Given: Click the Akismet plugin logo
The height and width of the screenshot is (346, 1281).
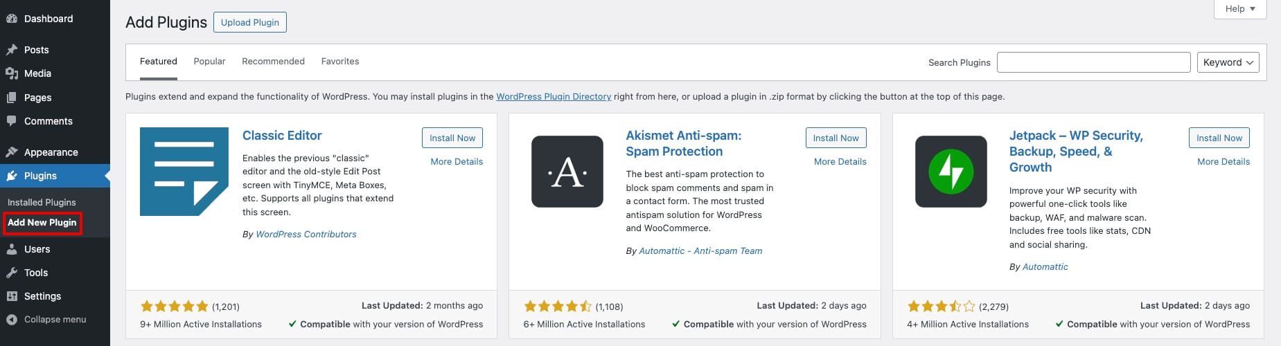Looking at the screenshot, I should 567,172.
